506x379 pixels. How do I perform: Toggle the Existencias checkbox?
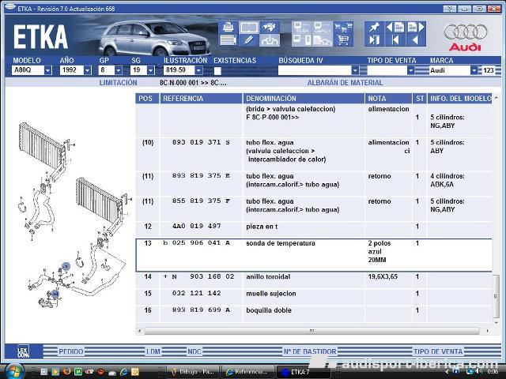tap(218, 70)
